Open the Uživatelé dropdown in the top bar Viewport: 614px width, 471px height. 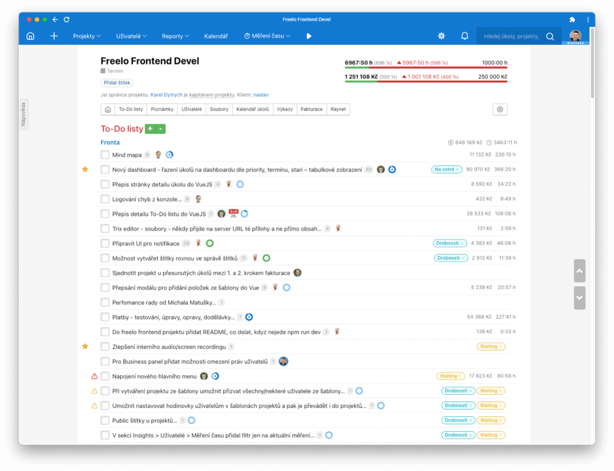131,36
